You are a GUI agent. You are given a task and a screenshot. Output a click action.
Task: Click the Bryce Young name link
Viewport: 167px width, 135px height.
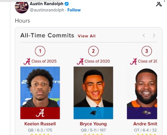(93, 124)
